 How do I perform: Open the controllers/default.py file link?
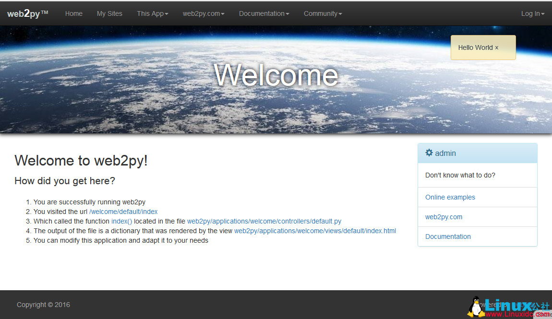[264, 221]
